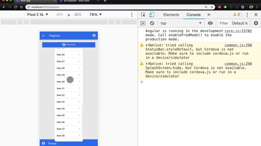Click the console Filter field
The height and width of the screenshot is (146, 261).
pyautogui.click(x=224, y=23)
